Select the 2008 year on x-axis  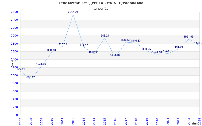point(31,121)
